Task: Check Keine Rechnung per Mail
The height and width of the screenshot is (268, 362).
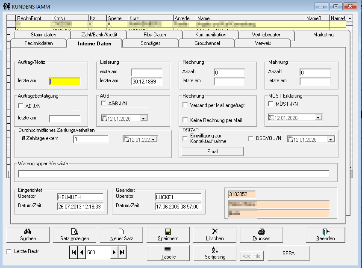Action: click(185, 120)
